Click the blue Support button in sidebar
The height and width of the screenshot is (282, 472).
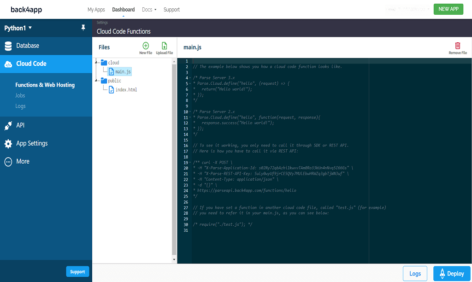point(77,271)
